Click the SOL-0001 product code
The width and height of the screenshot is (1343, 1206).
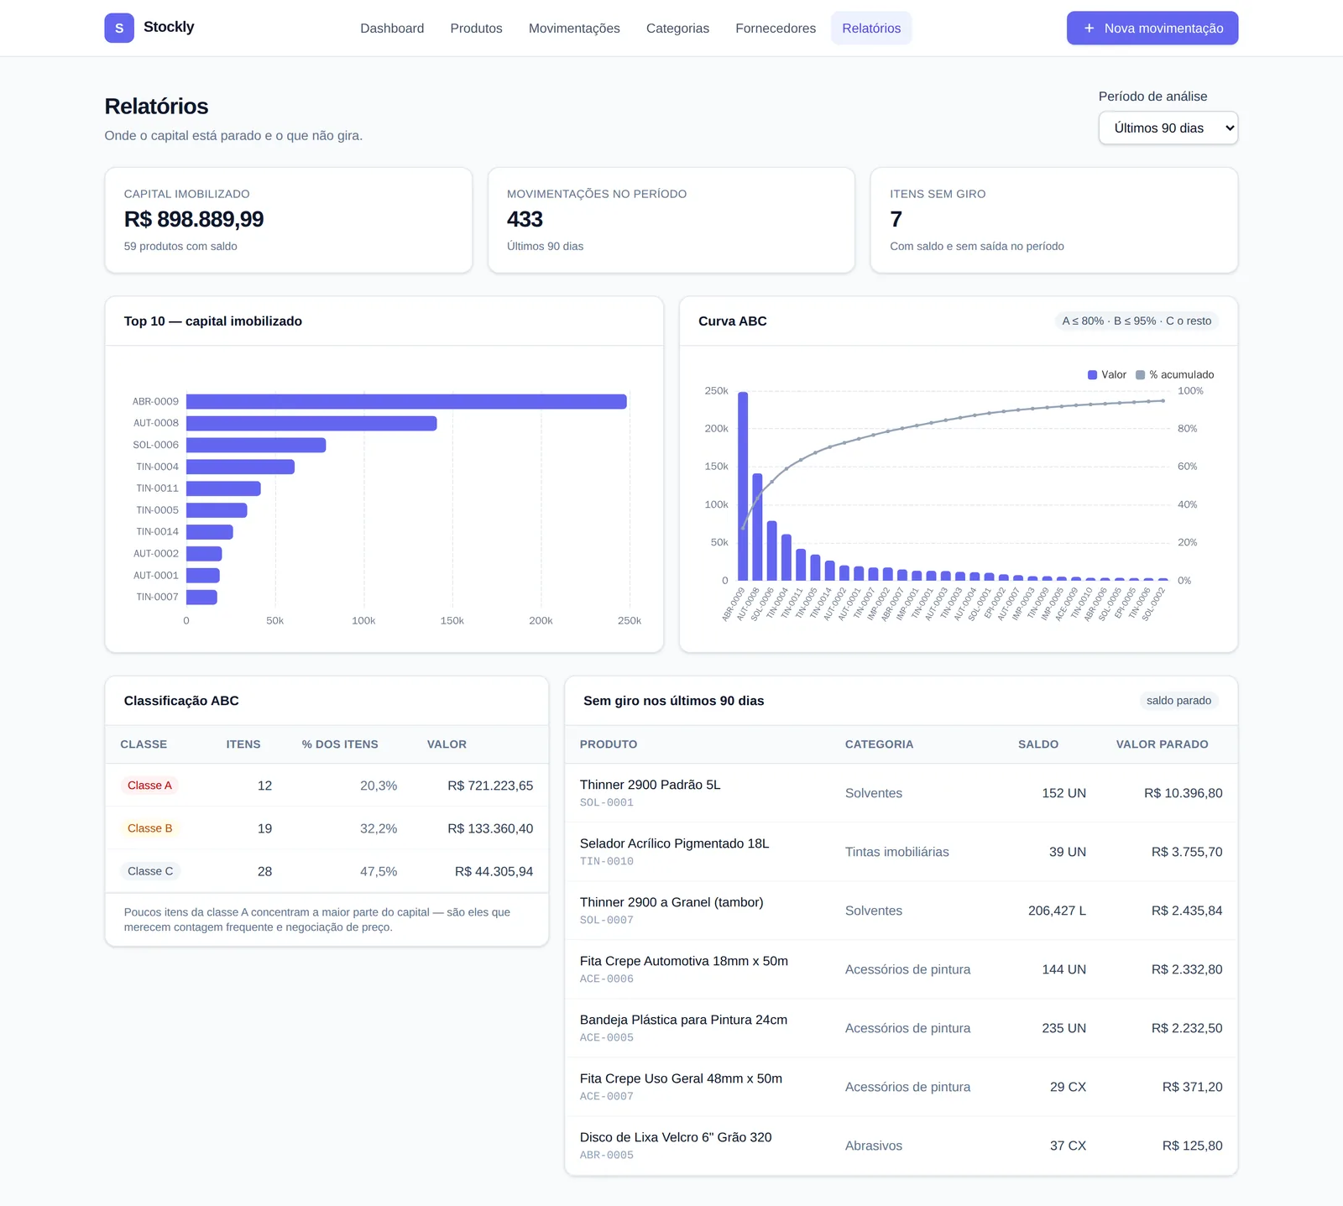pos(607,803)
